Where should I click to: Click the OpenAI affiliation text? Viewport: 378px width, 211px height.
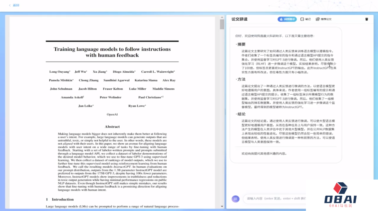(112, 115)
